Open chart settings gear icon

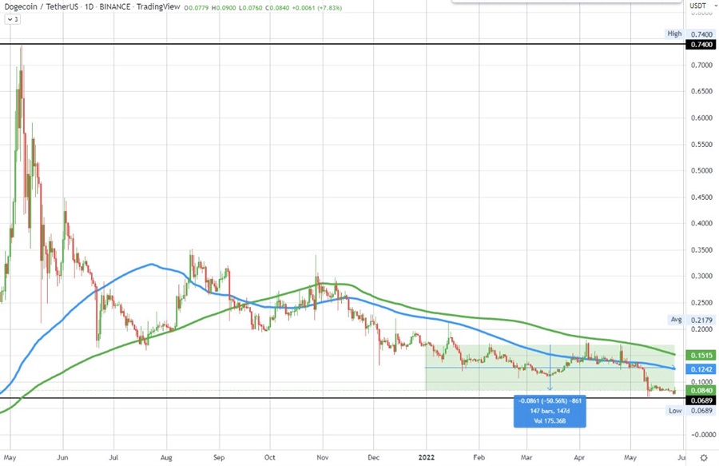703,458
